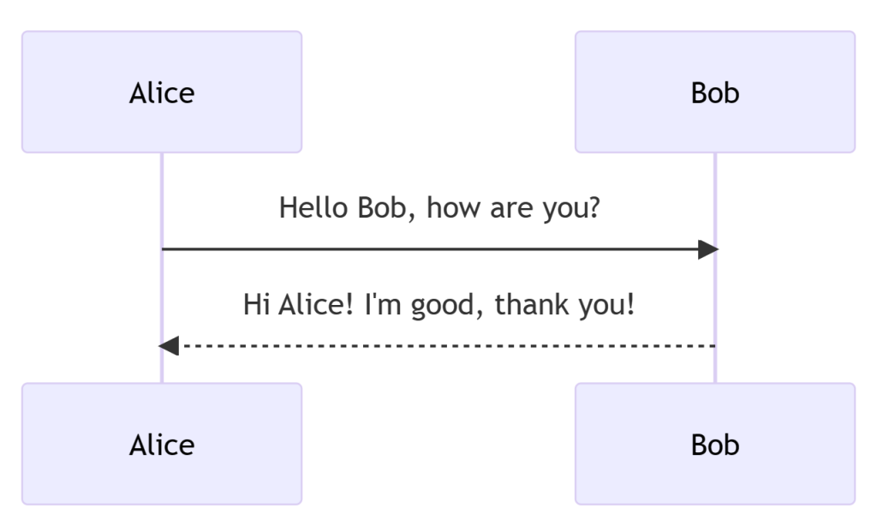Click where the dashed line leaves Bob's lifeline
The width and height of the screenshot is (877, 526).
click(x=713, y=346)
